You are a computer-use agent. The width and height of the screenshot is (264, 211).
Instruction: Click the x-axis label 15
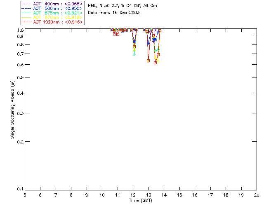(179, 195)
